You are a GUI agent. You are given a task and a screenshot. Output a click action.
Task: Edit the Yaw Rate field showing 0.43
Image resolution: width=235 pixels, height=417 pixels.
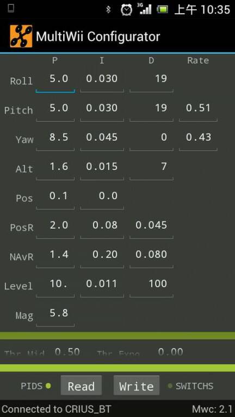click(x=198, y=140)
